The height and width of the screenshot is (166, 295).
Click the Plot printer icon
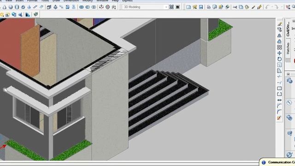pos(209,7)
